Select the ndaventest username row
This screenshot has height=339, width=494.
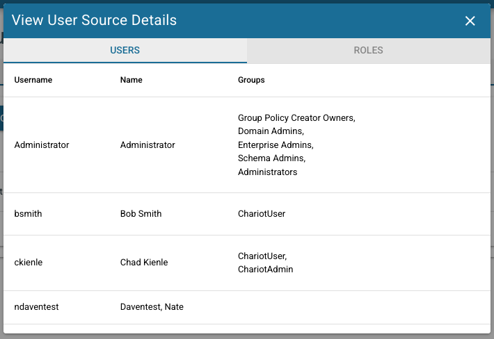247,307
